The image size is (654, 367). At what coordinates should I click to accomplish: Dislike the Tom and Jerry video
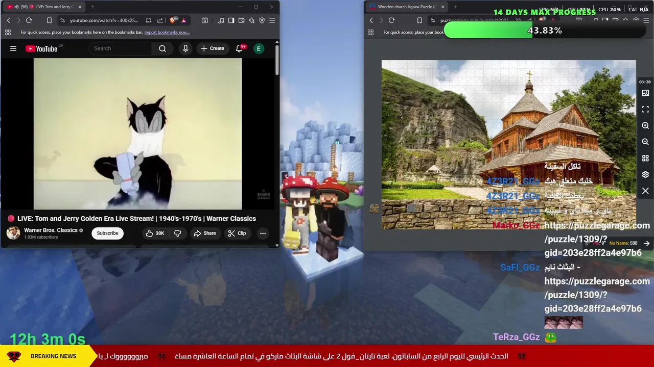click(x=178, y=233)
